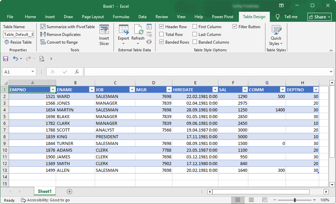Open the EMPNO column filter dropdown
336x204 pixels.
coord(53,90)
